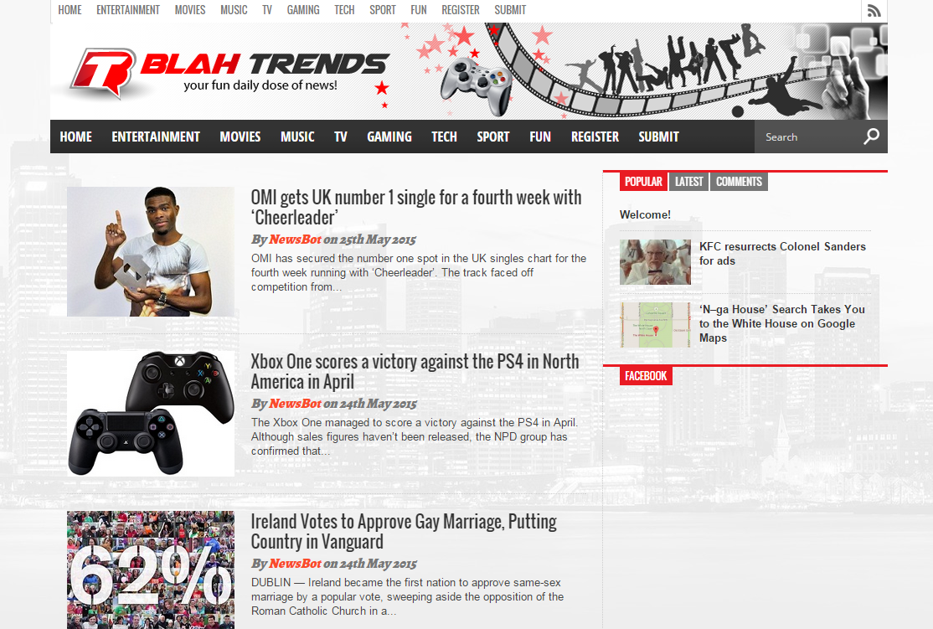This screenshot has height=629, width=933.
Task: Click the NewsBot author link on the OMI article
Action: (x=295, y=240)
